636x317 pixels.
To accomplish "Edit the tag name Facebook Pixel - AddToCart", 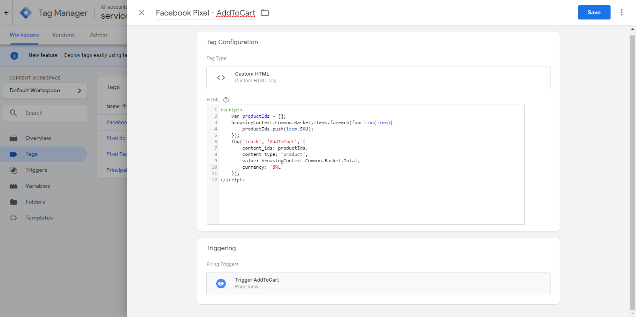I will [206, 13].
